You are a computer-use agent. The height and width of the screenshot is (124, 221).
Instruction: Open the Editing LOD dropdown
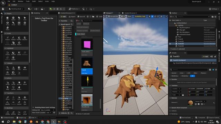coord(48,110)
